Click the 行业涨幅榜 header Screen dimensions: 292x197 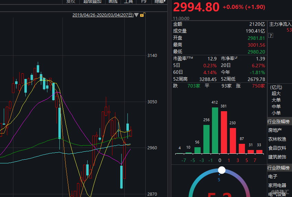tap(278, 121)
